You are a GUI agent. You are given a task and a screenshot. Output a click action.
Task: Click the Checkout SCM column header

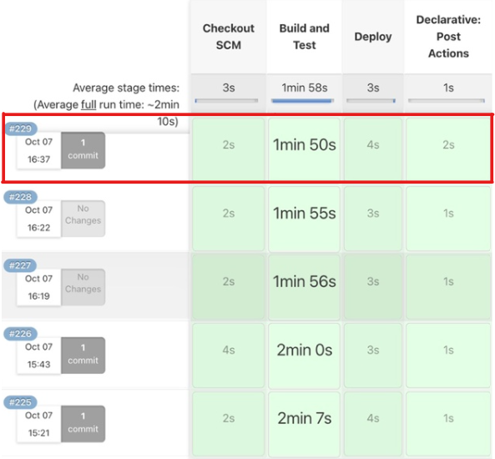(x=229, y=37)
